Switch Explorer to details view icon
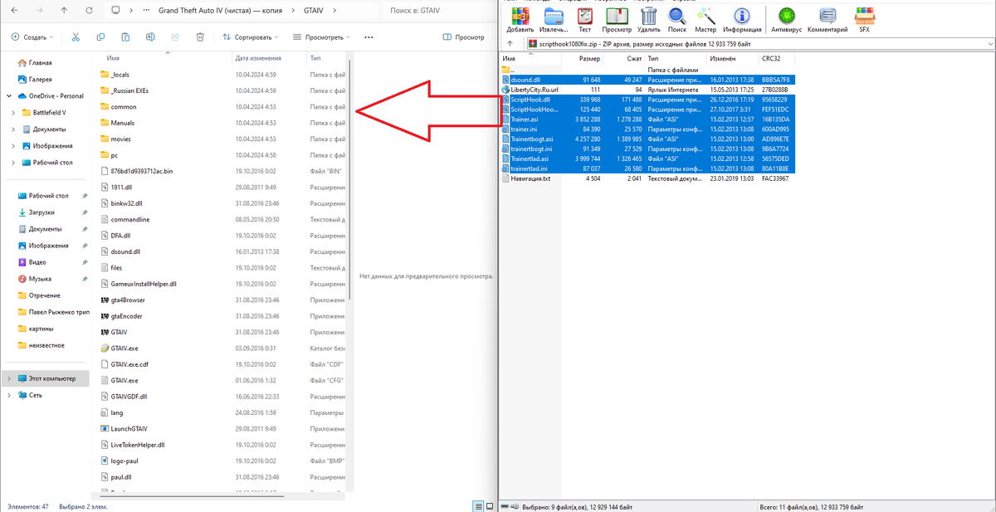Image resolution: width=996 pixels, height=512 pixels. tap(478, 505)
